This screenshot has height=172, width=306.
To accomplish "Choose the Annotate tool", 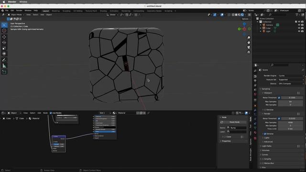I will point(4,60).
